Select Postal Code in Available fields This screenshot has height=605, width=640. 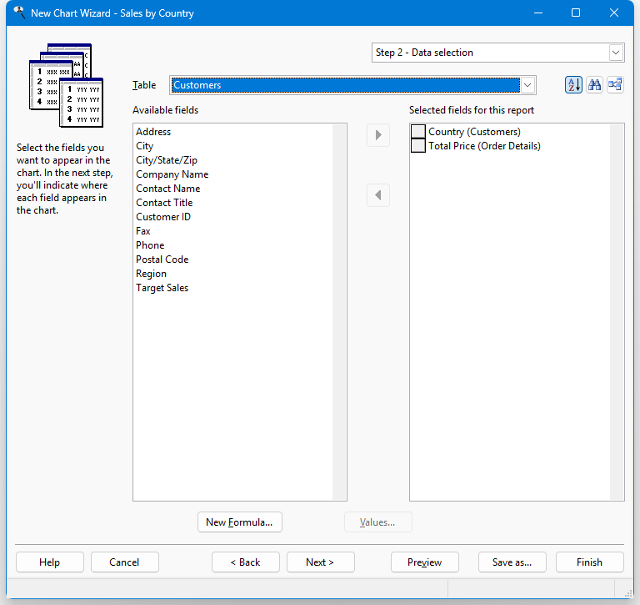[162, 260]
